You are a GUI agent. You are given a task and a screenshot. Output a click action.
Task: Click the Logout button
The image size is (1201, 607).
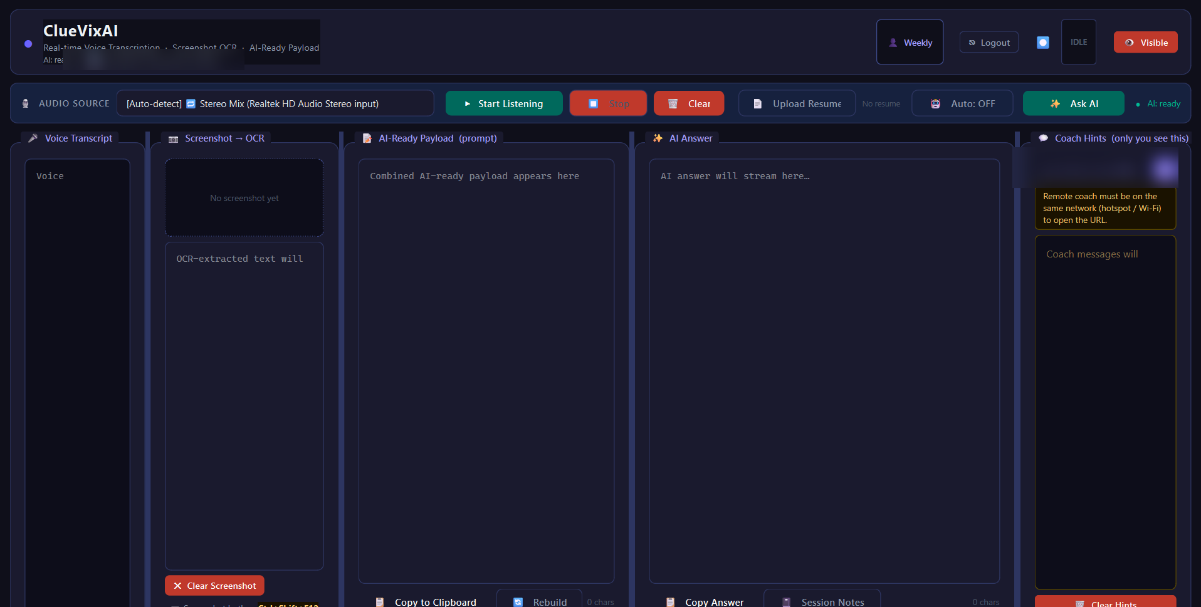[x=989, y=43]
